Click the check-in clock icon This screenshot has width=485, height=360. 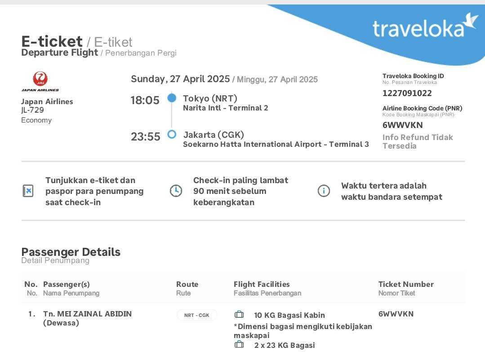(x=176, y=191)
